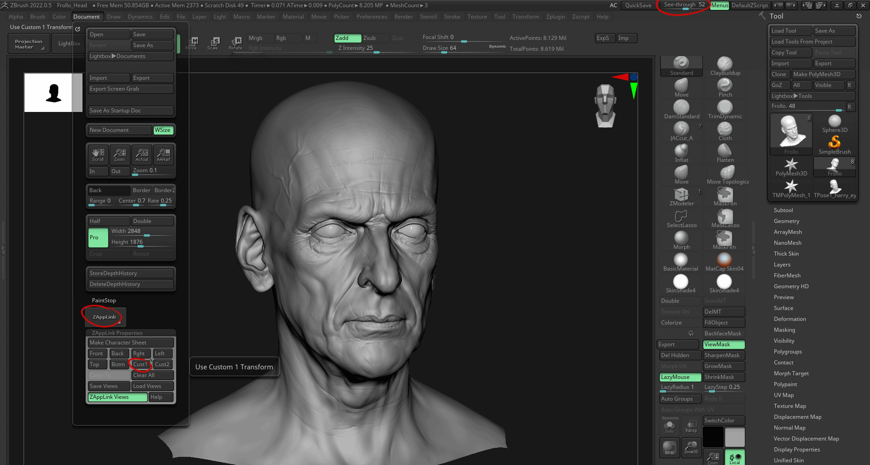Select the Move Topological brush
The width and height of the screenshot is (870, 465).
727,174
